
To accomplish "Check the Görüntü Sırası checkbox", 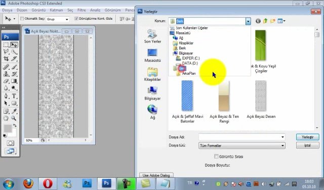I will tap(216, 156).
